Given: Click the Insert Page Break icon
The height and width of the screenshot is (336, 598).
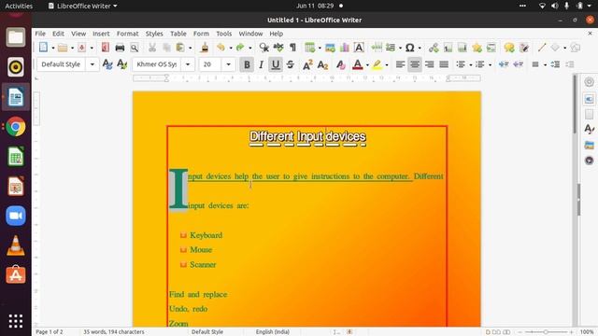Looking at the screenshot, I should click(377, 48).
